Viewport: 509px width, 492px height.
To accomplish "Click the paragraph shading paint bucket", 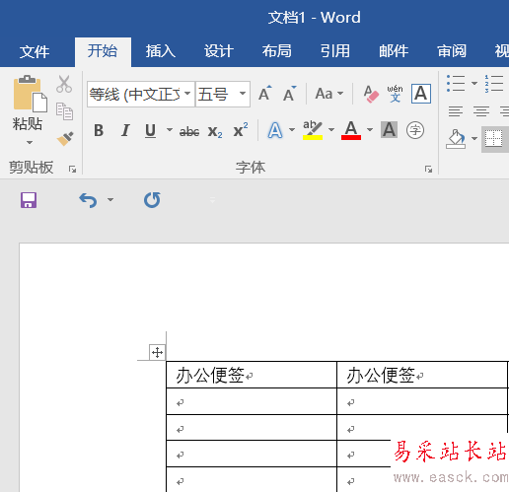I will pos(456,139).
